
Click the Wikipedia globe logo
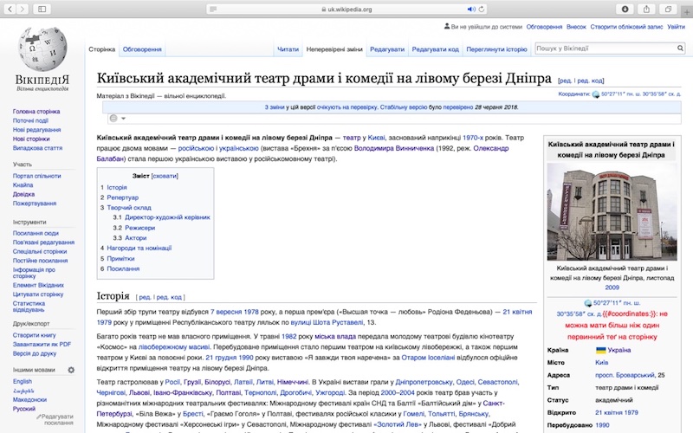42,49
